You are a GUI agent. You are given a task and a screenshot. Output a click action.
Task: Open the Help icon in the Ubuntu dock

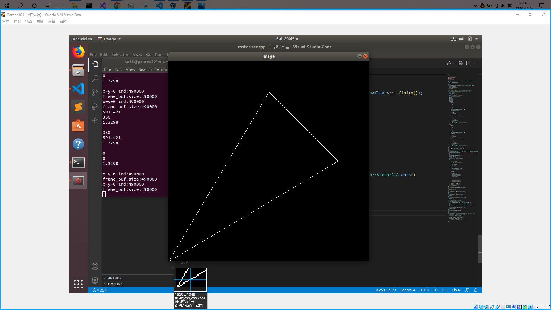coord(78,144)
